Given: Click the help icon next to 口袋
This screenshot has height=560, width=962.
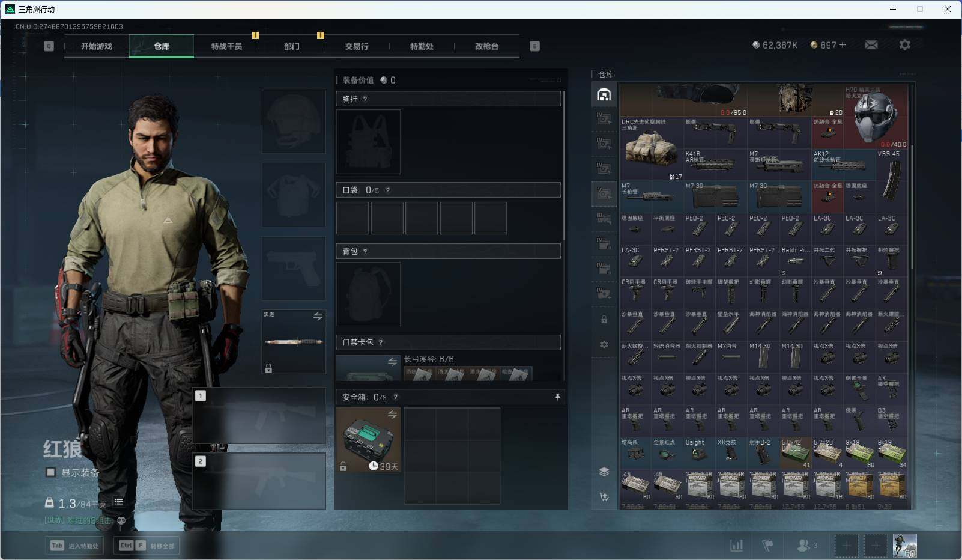Looking at the screenshot, I should click(387, 190).
